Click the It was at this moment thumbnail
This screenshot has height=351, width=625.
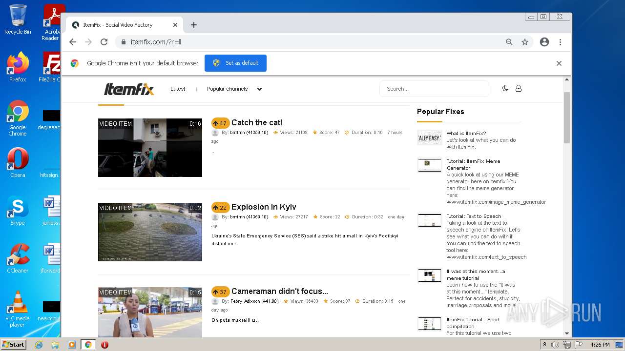tap(430, 275)
